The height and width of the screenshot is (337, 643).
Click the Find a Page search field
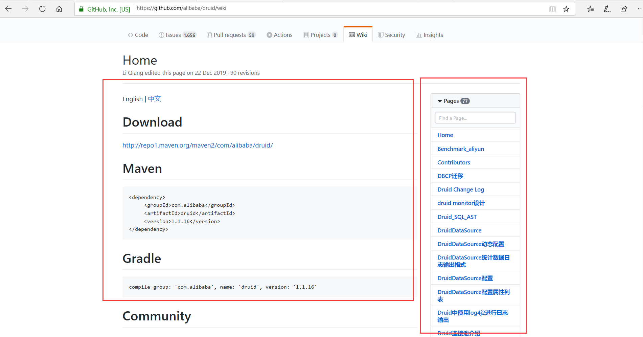475,118
